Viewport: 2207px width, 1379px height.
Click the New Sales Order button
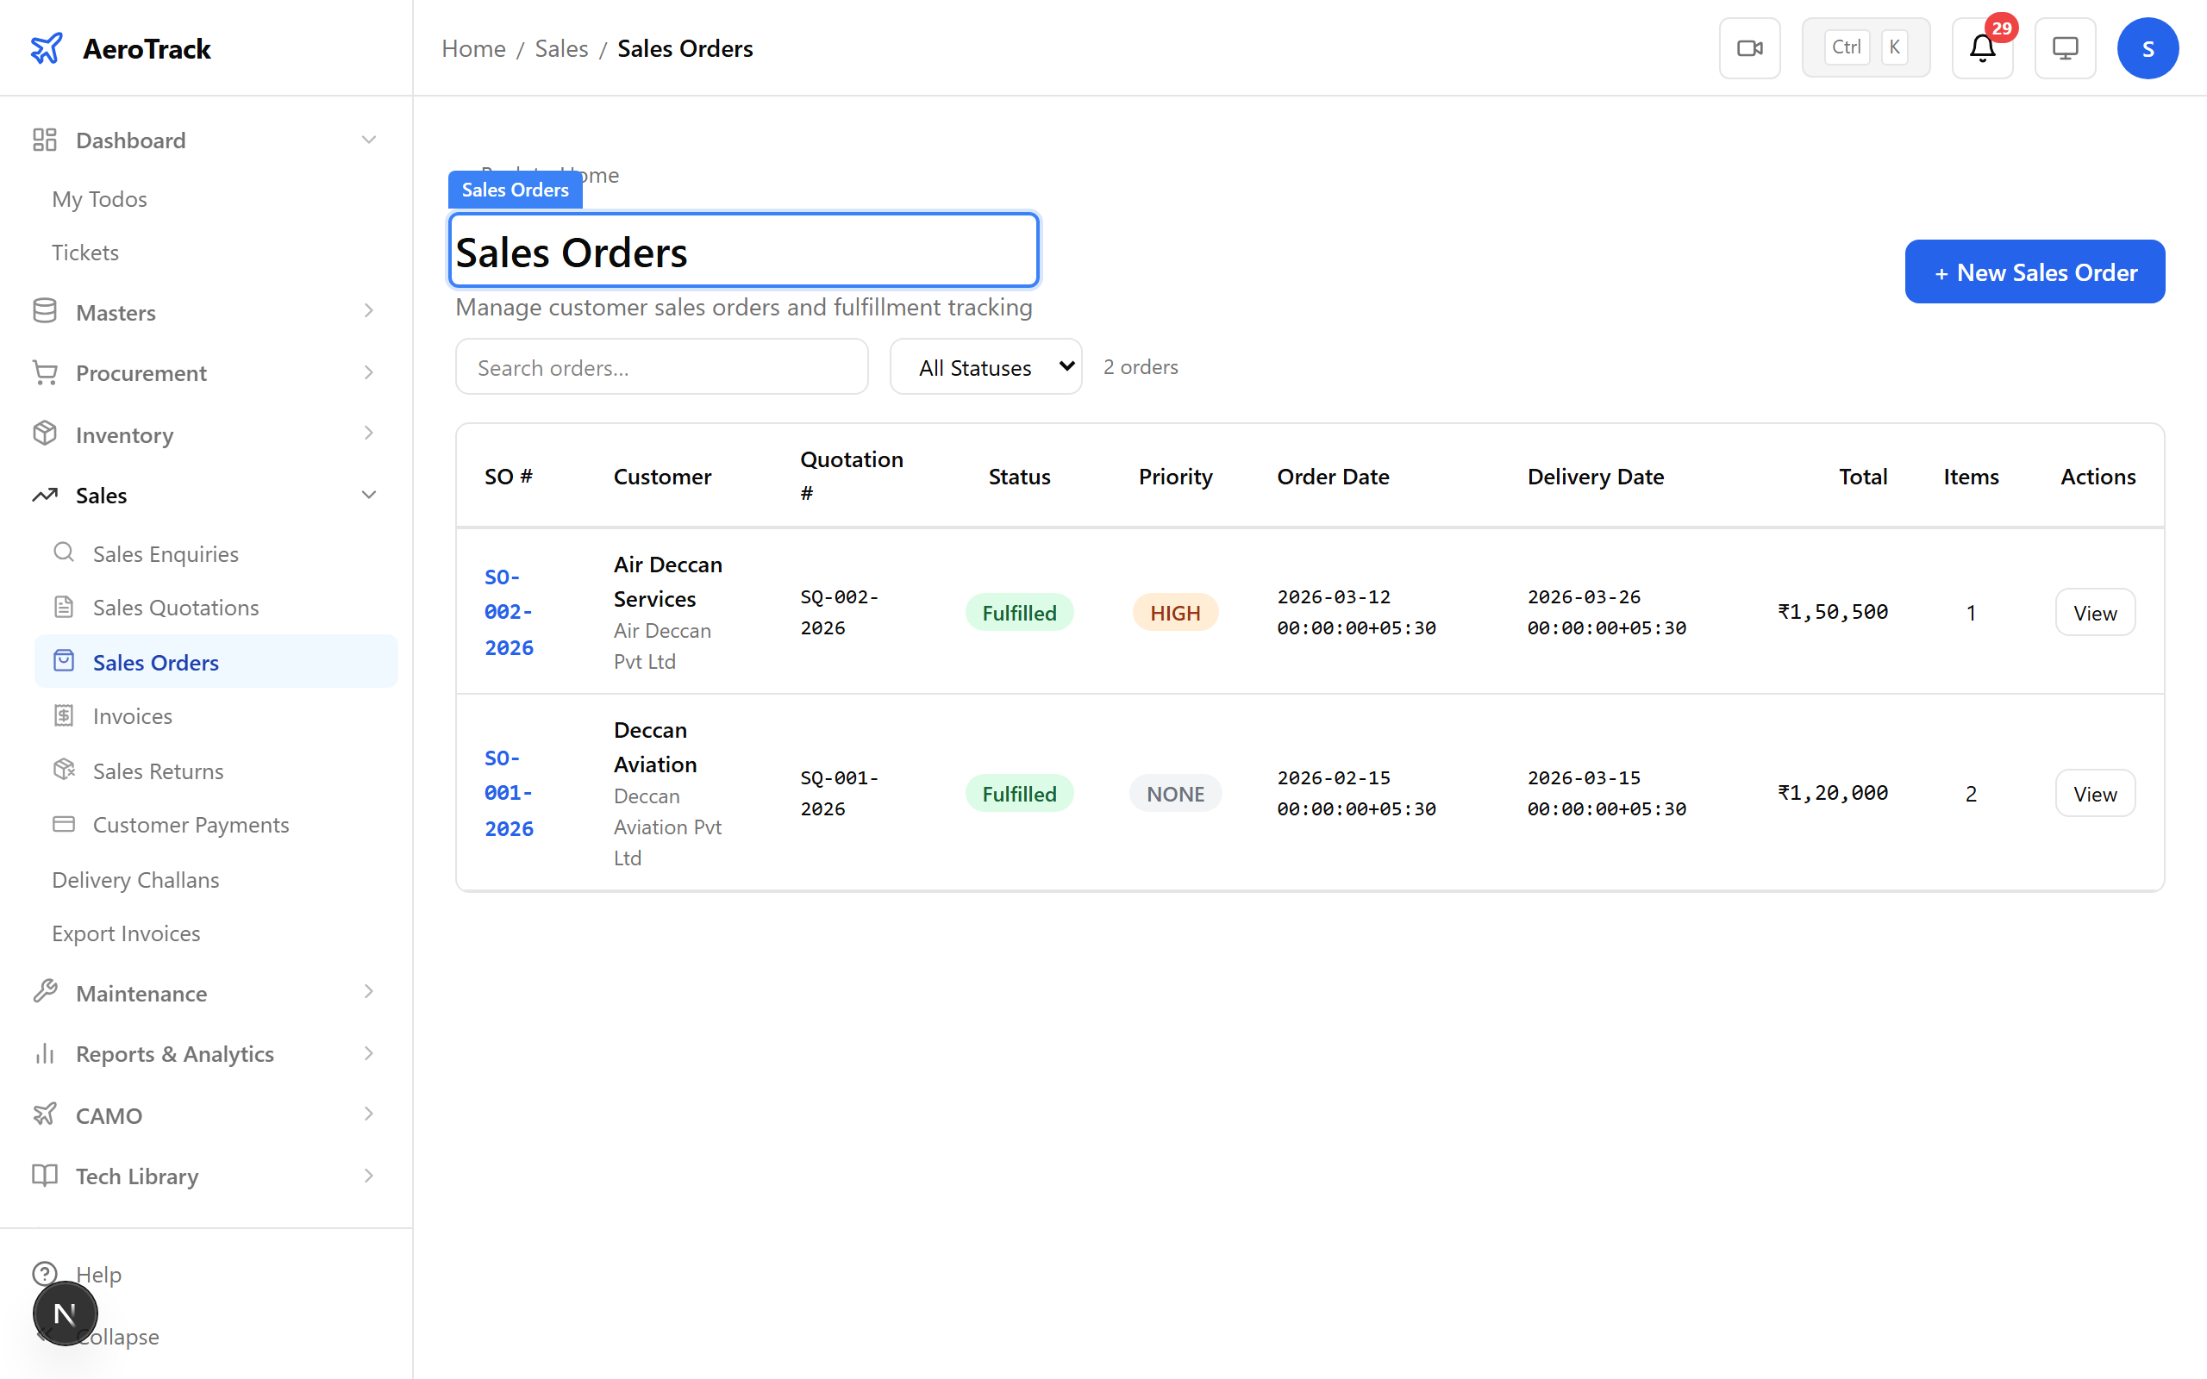2035,271
